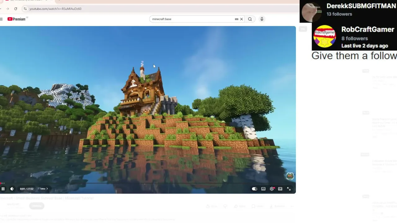Click the DerekkSUBMGFITMAN channel name
This screenshot has height=223, width=397.
point(362,6)
